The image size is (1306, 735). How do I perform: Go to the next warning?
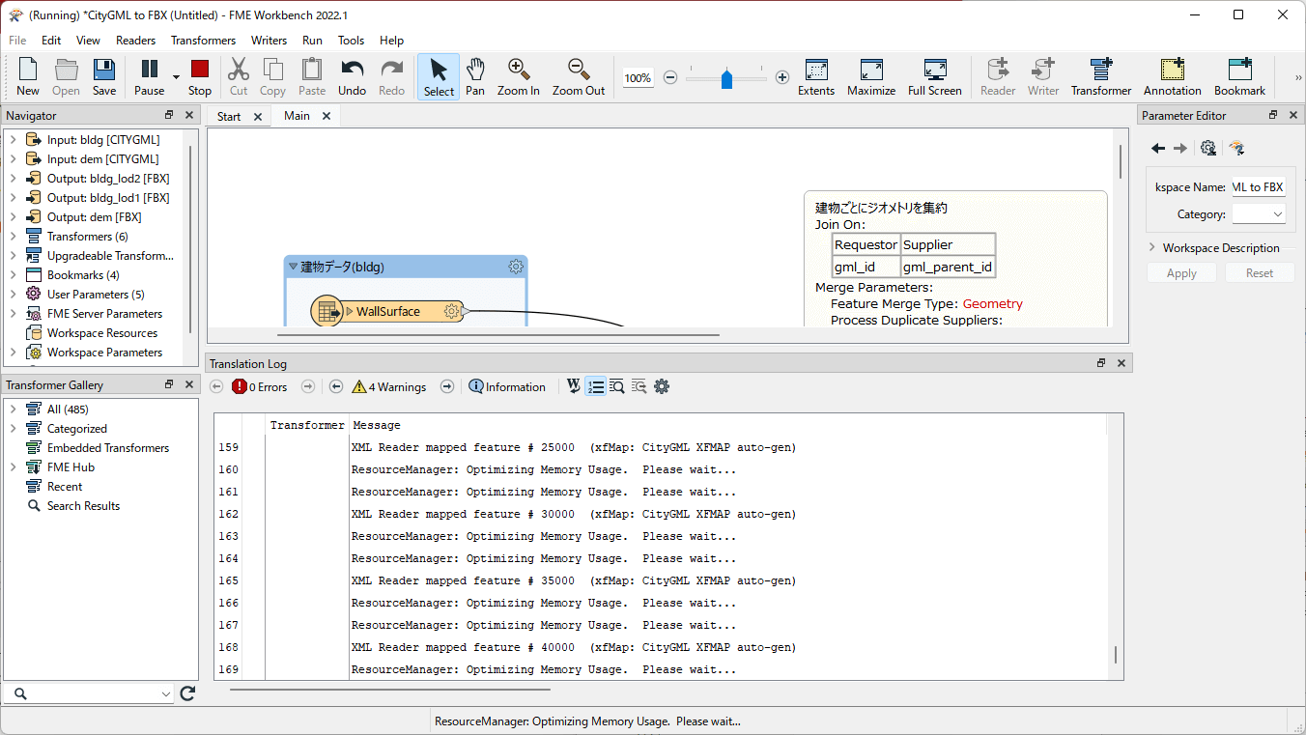pyautogui.click(x=447, y=386)
